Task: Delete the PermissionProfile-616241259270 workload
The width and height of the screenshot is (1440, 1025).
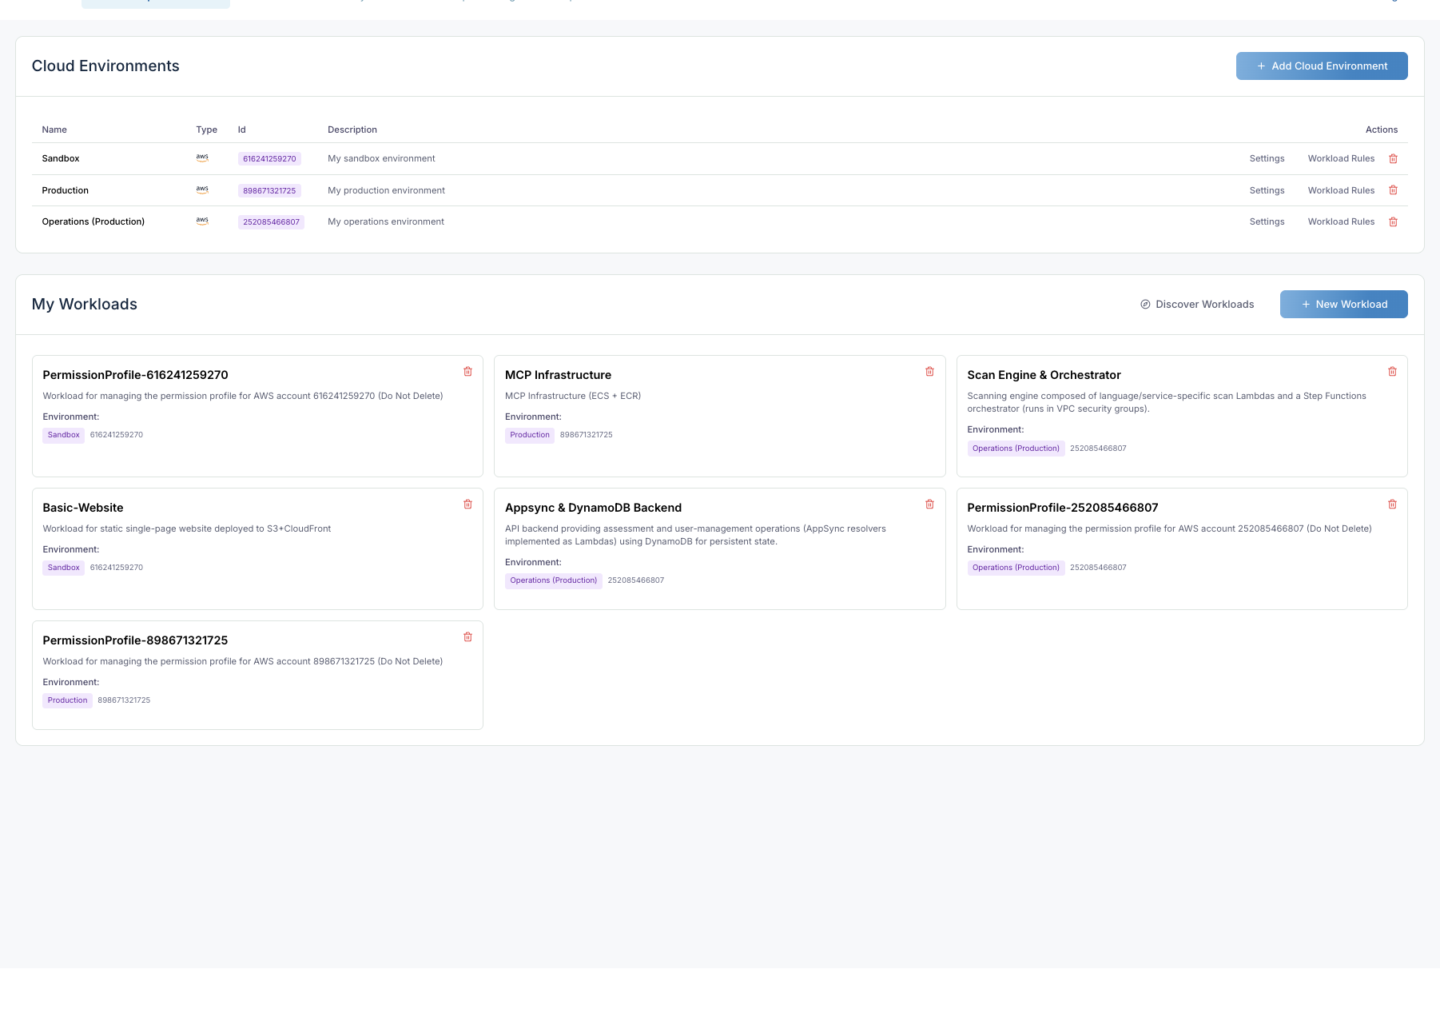Action: tap(468, 371)
